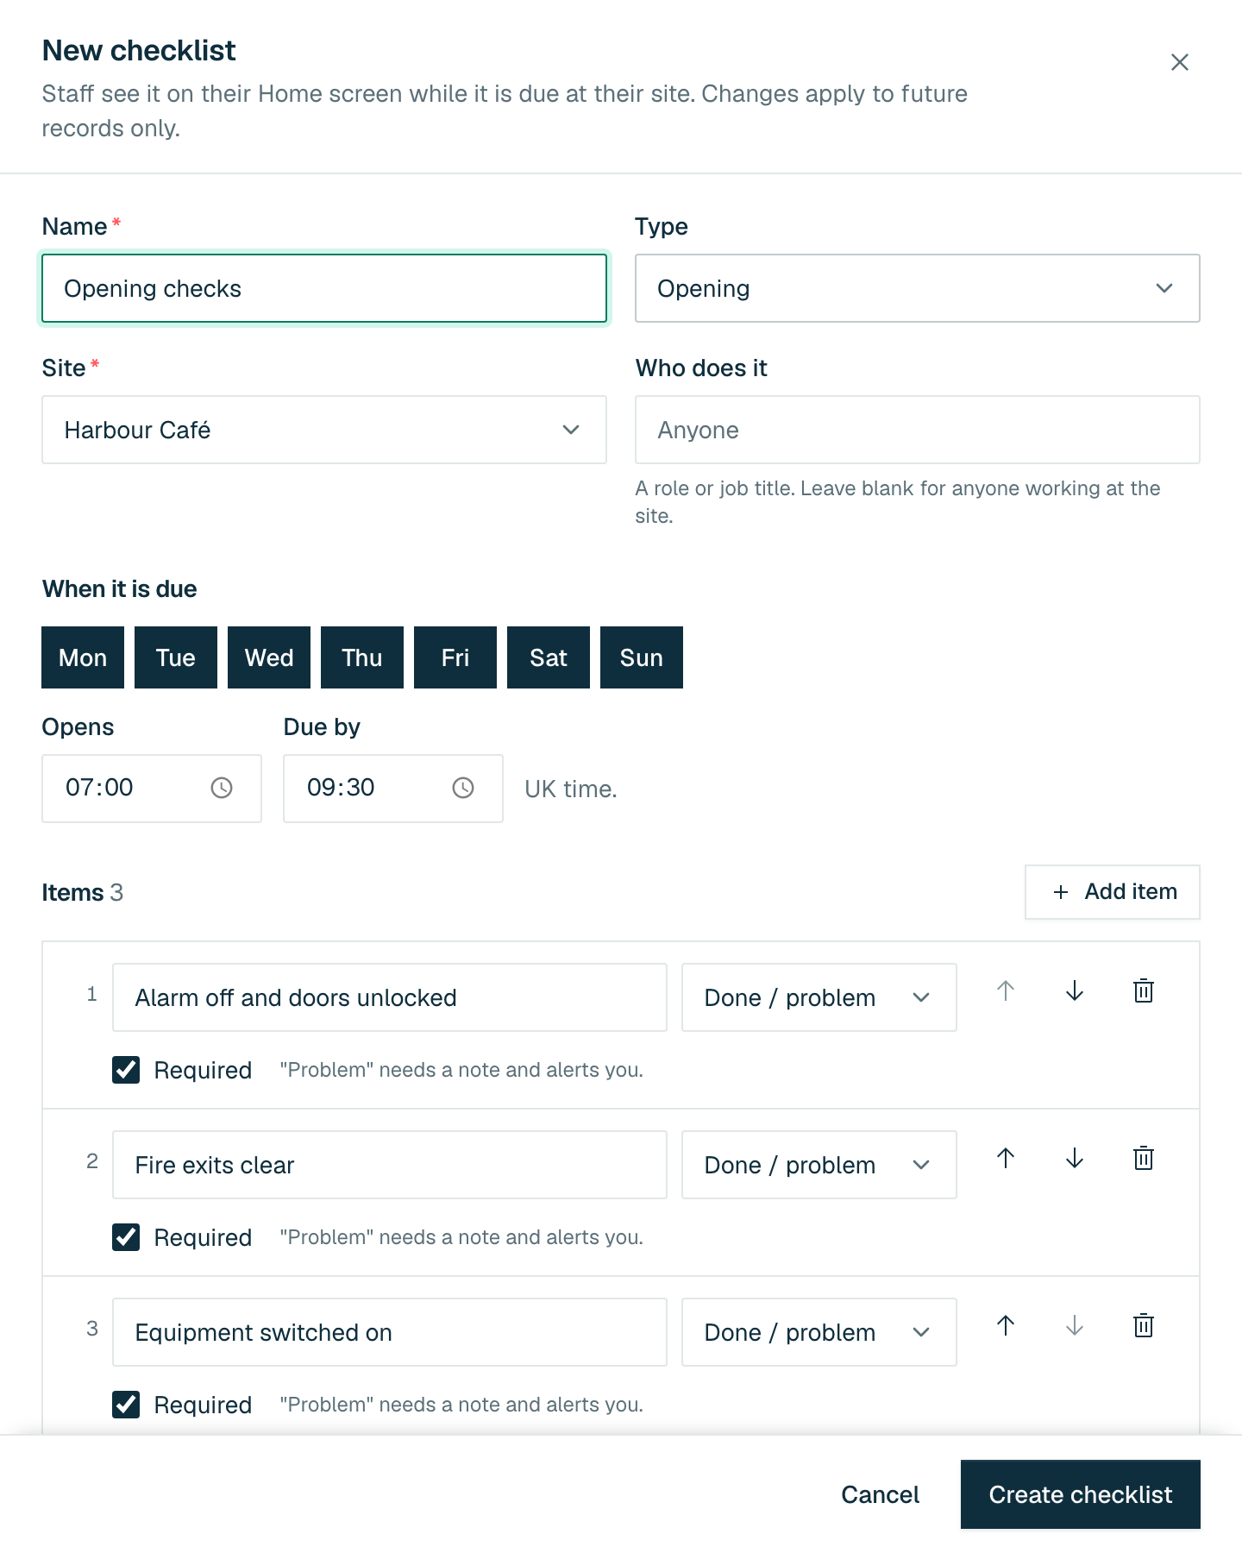Viewport: 1242px width, 1553px height.
Task: Uncheck Required for 'Equipment switched on'
Action: click(x=126, y=1405)
